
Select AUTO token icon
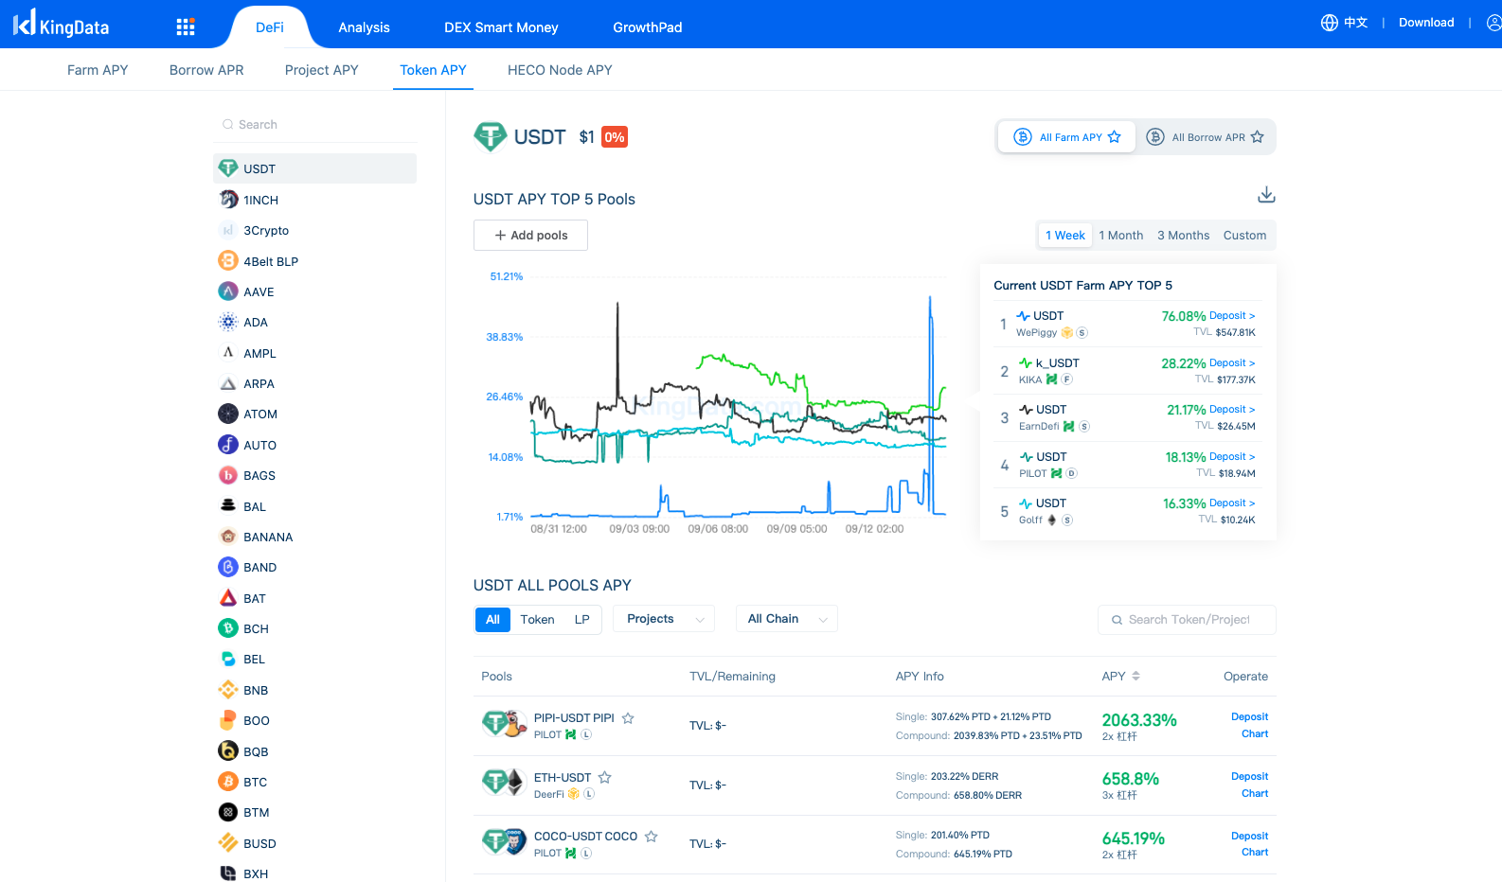(228, 445)
